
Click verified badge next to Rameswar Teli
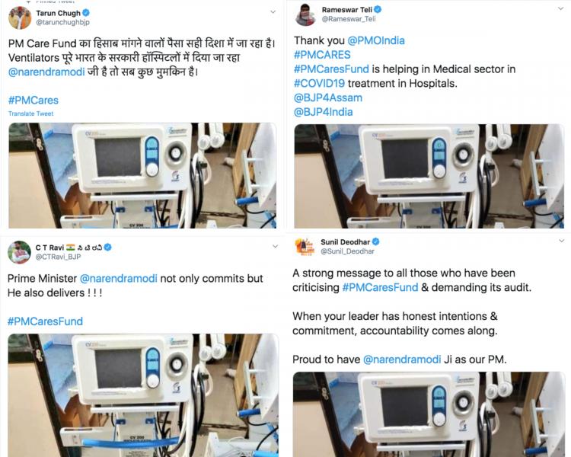(x=378, y=9)
